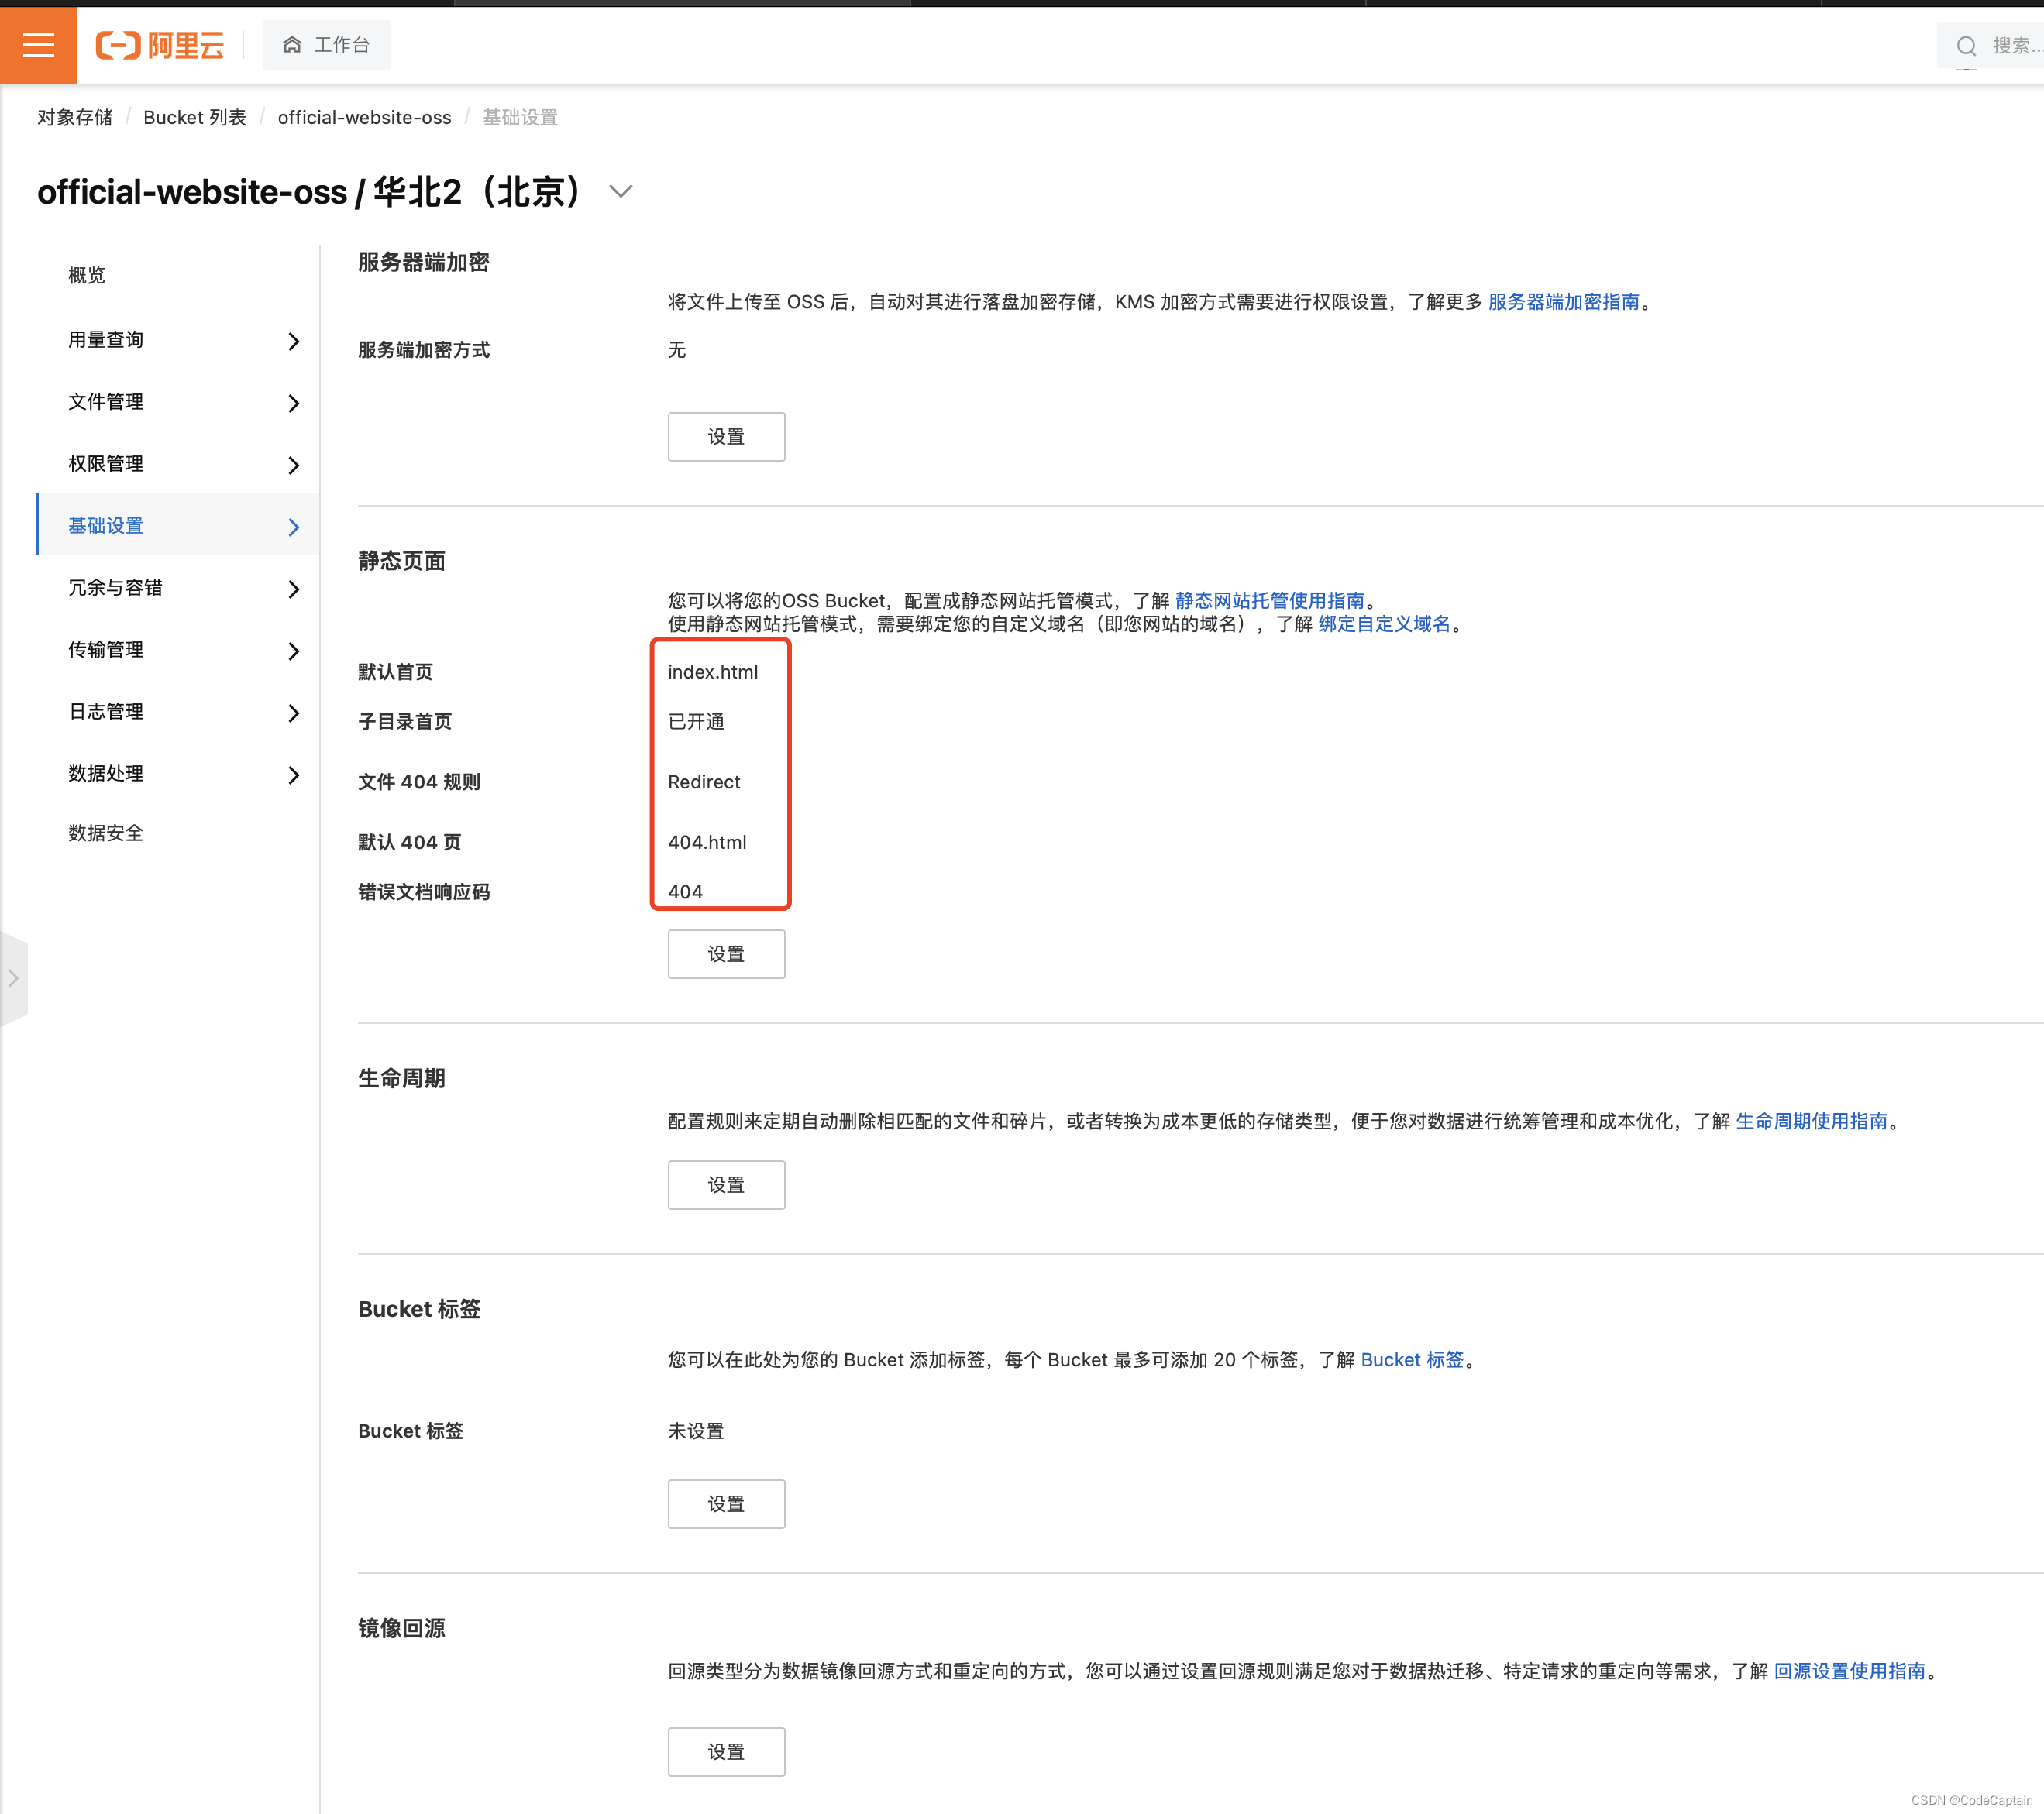Select 概览 in sidebar

(x=87, y=275)
